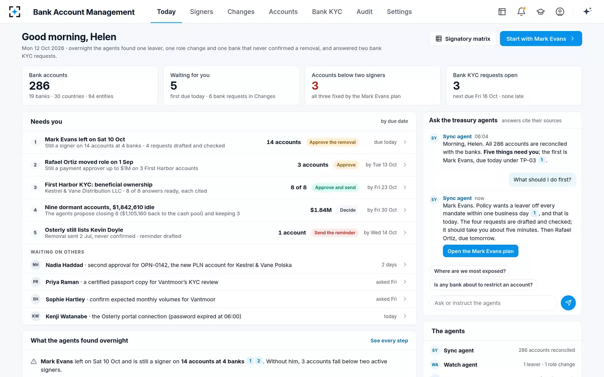Open the Settings tab
This screenshot has height=377, width=604.
click(x=399, y=12)
